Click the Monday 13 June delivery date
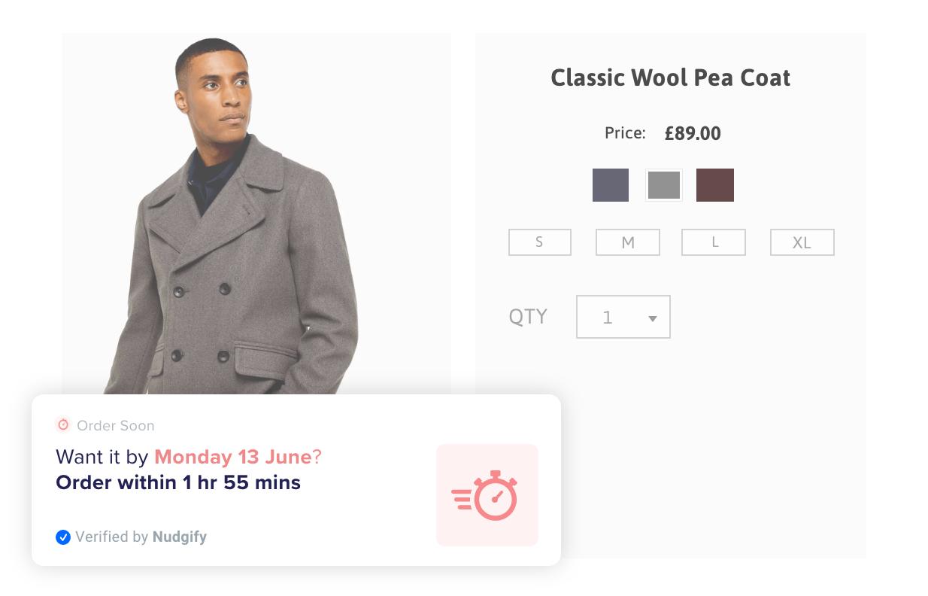928x596 pixels. click(x=232, y=457)
